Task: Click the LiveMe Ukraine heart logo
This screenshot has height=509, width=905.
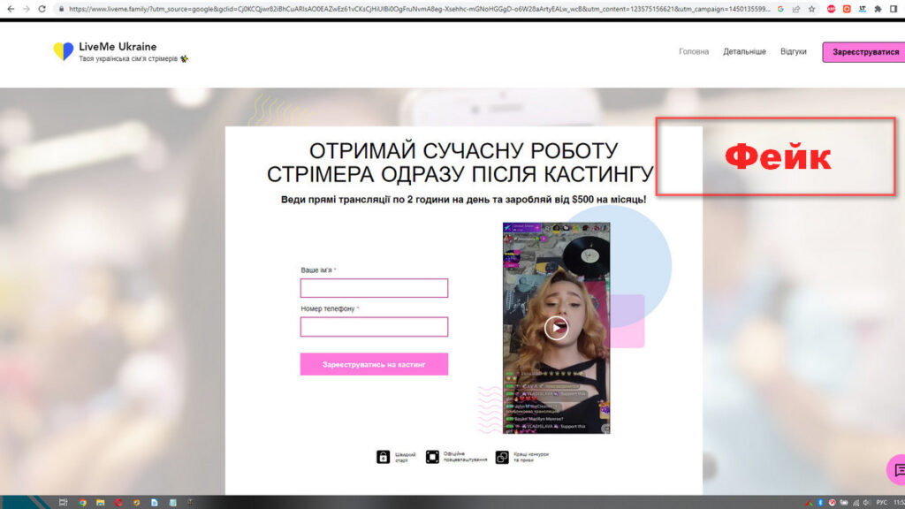Action: click(63, 51)
